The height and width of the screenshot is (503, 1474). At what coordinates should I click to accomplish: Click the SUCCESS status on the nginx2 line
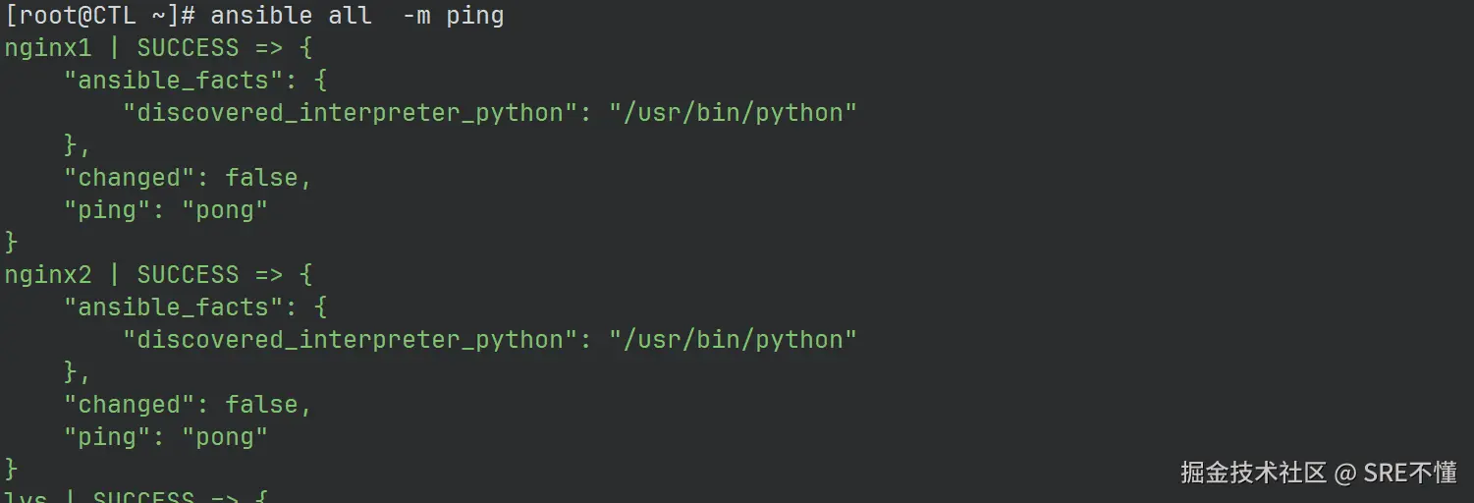coord(188,275)
